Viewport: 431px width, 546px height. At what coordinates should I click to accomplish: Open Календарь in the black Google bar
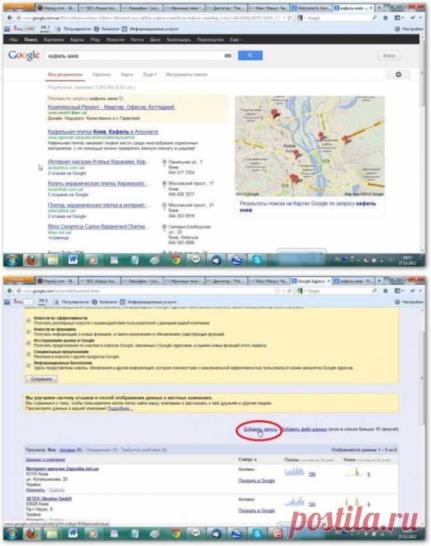tap(179, 40)
